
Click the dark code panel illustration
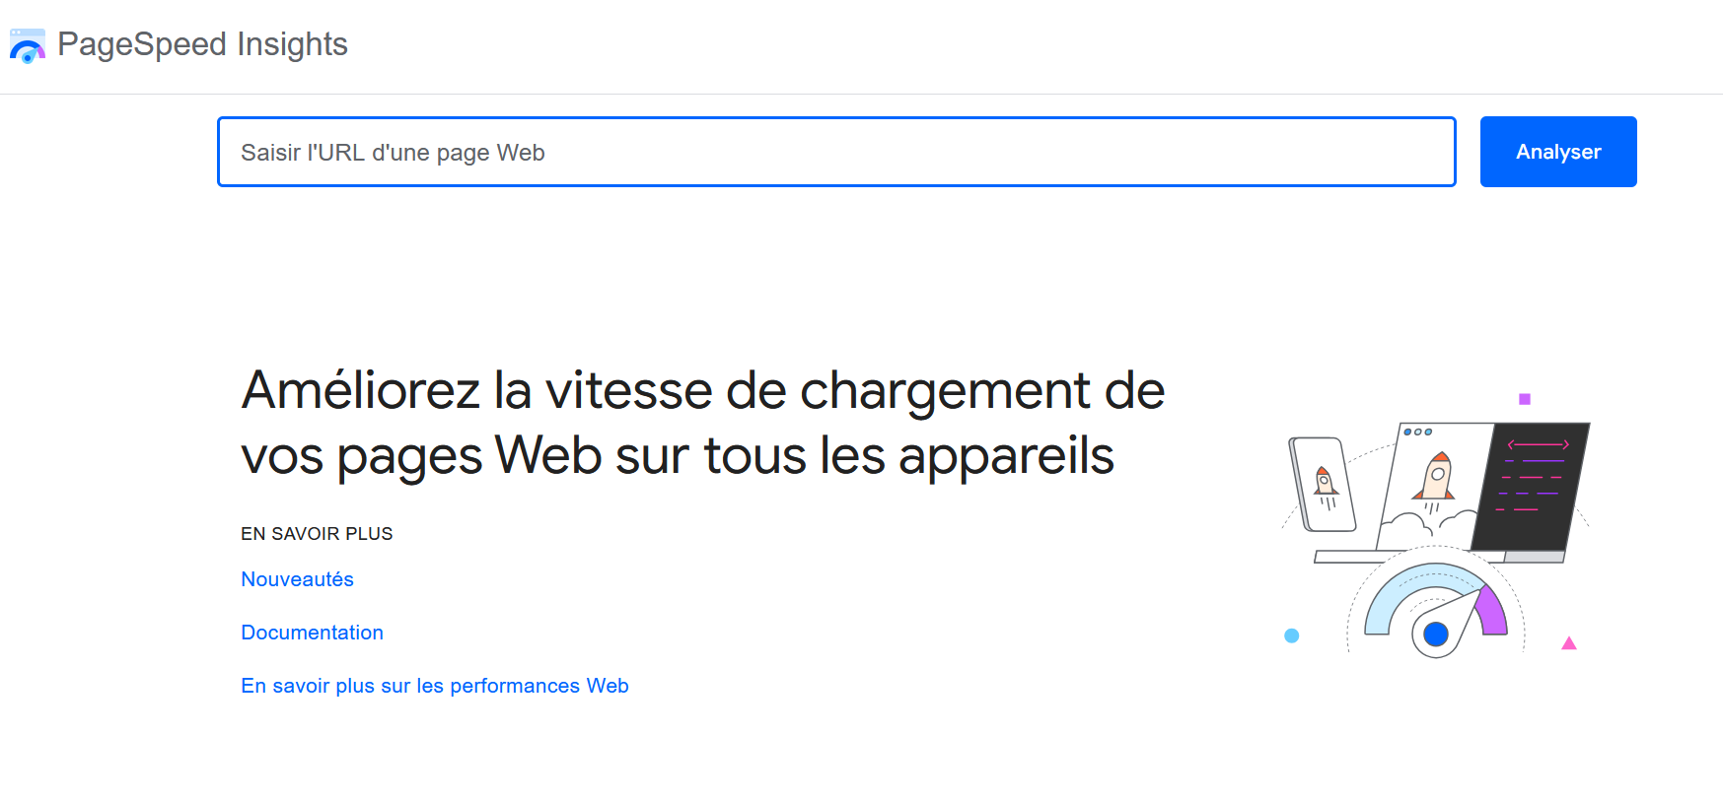tap(1531, 484)
